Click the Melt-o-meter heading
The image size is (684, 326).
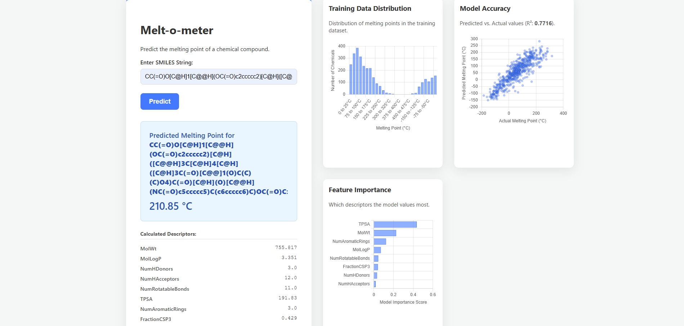176,30
